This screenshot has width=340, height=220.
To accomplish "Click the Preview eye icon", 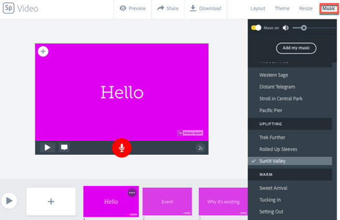I will tap(123, 8).
